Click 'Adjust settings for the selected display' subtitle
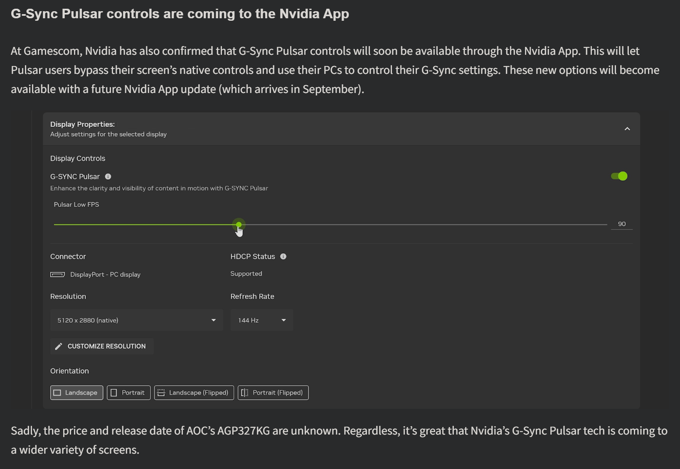This screenshot has height=469, width=680. point(108,134)
